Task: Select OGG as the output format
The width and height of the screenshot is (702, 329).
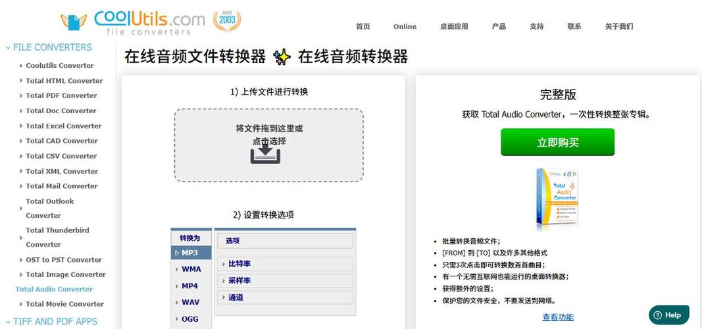Action: point(191,318)
